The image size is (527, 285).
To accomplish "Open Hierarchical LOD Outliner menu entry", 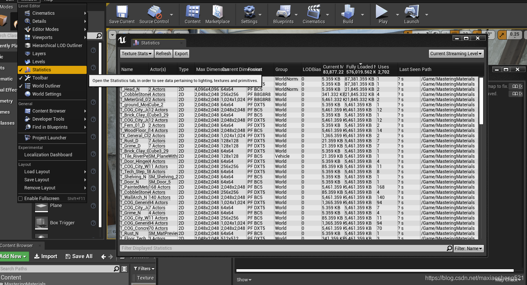I will (52, 46).
